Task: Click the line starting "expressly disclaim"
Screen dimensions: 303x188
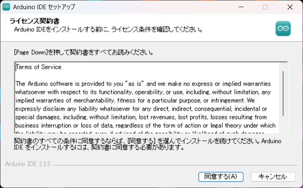Action: click(143, 109)
